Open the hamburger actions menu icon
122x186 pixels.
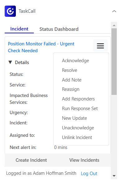(x=100, y=46)
